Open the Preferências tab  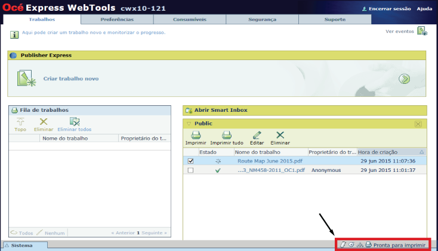pyautogui.click(x=117, y=19)
